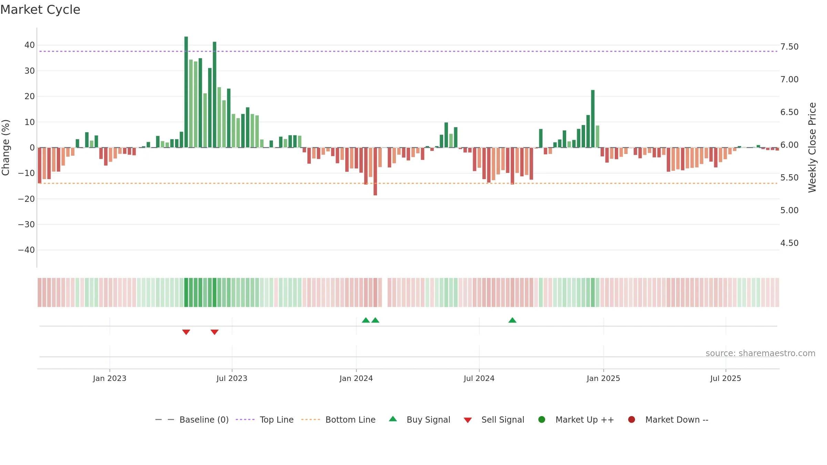Select the first red sell signal marker
This screenshot has width=827, height=465.
[186, 332]
